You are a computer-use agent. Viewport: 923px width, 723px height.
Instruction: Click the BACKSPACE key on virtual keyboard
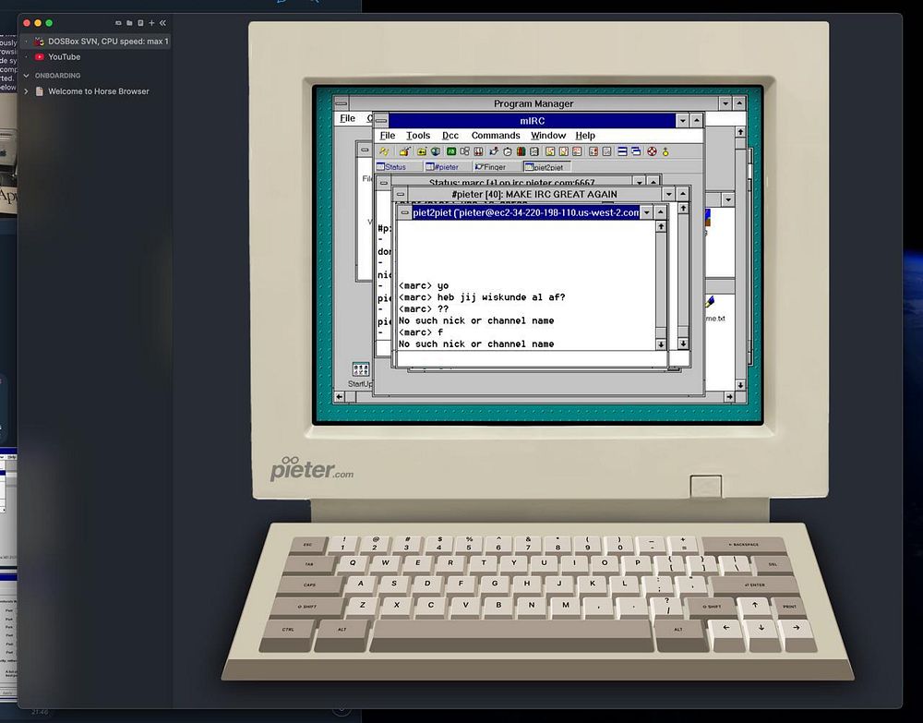(x=744, y=545)
